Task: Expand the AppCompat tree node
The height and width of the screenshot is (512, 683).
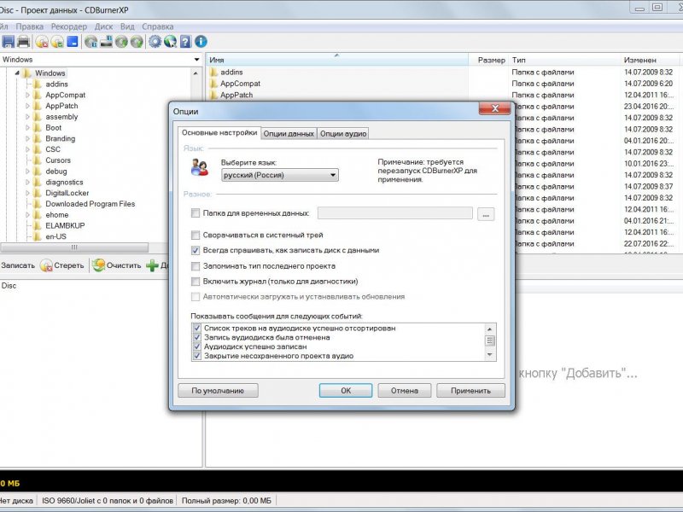Action: point(27,95)
